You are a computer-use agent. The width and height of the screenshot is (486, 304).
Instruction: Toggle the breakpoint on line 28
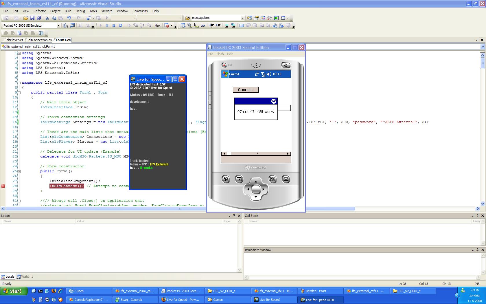click(x=3, y=186)
